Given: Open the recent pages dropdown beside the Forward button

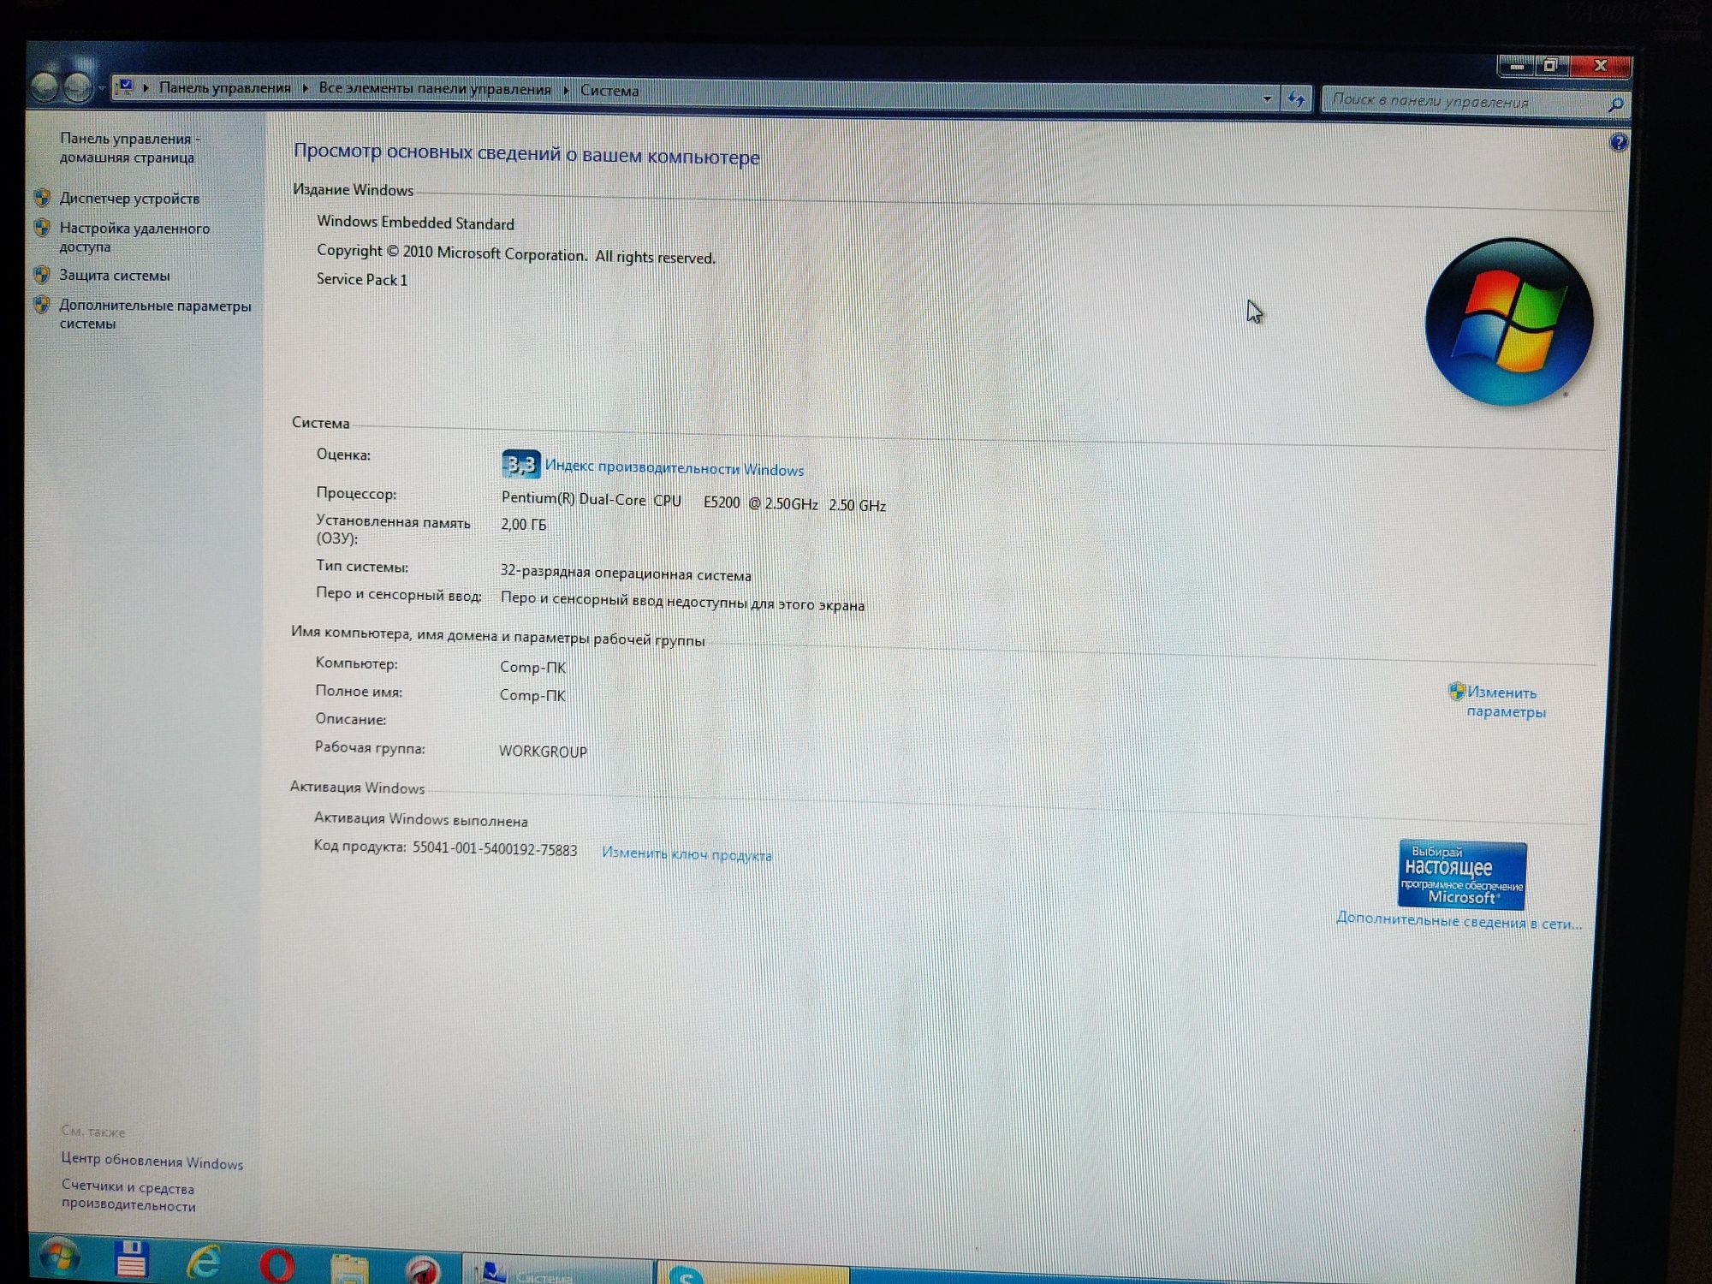Looking at the screenshot, I should [x=101, y=87].
